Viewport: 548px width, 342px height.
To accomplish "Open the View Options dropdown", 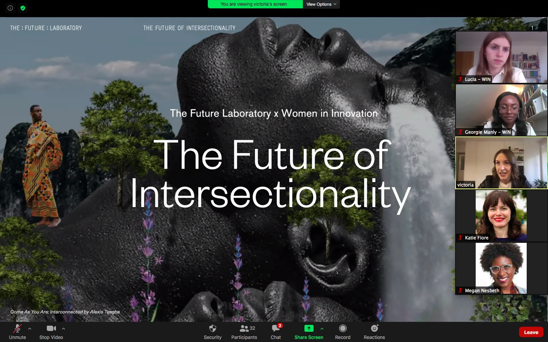I will [x=320, y=4].
